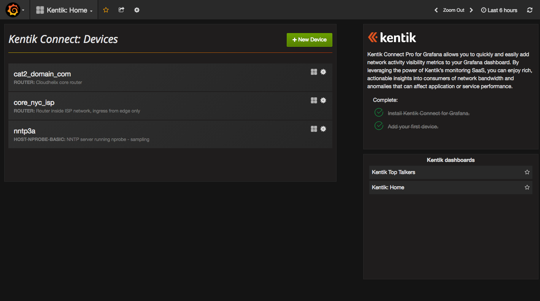This screenshot has height=301, width=540.
Task: Star the Kentik Top Talkers dashboard
Action: tap(527, 172)
